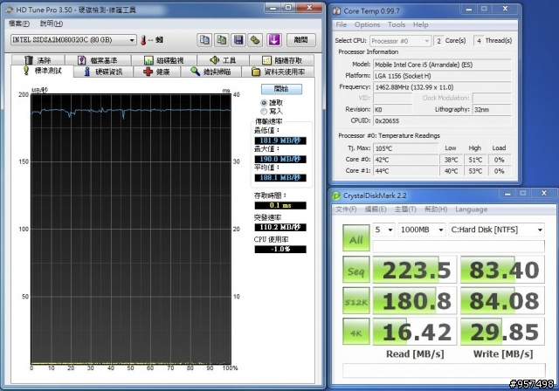Open the Processor #0 Select CPU dropdown
The height and width of the screenshot is (391, 559).
click(400, 41)
